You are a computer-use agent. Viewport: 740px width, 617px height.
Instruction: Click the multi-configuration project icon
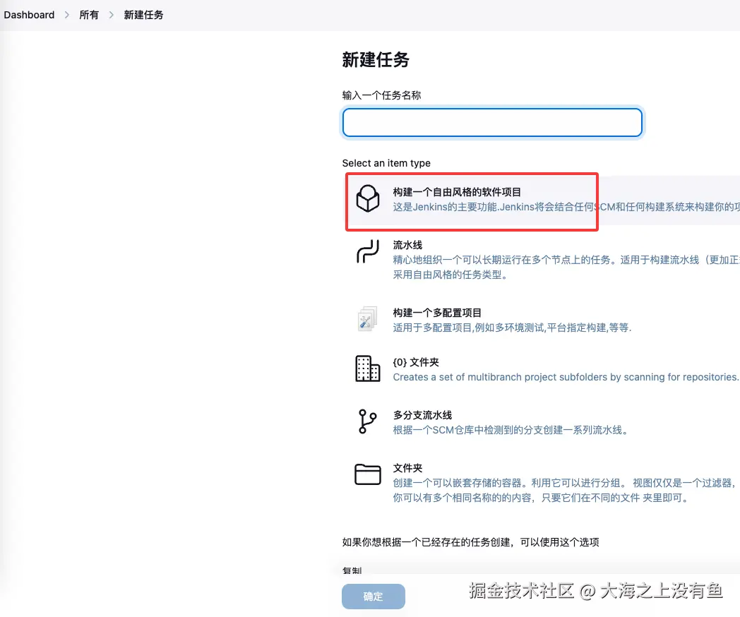coord(367,319)
